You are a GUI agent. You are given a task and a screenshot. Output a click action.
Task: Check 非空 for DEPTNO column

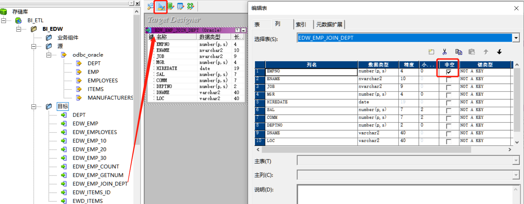point(449,126)
